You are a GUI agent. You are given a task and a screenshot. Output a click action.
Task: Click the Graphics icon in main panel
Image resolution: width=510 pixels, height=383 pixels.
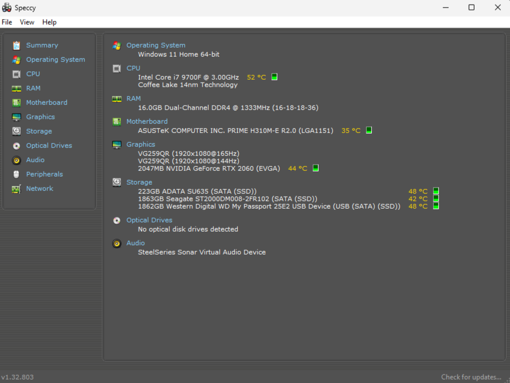pos(117,144)
